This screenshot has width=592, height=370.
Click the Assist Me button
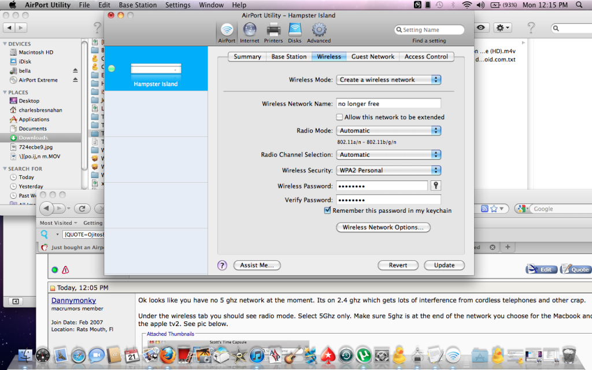point(257,265)
